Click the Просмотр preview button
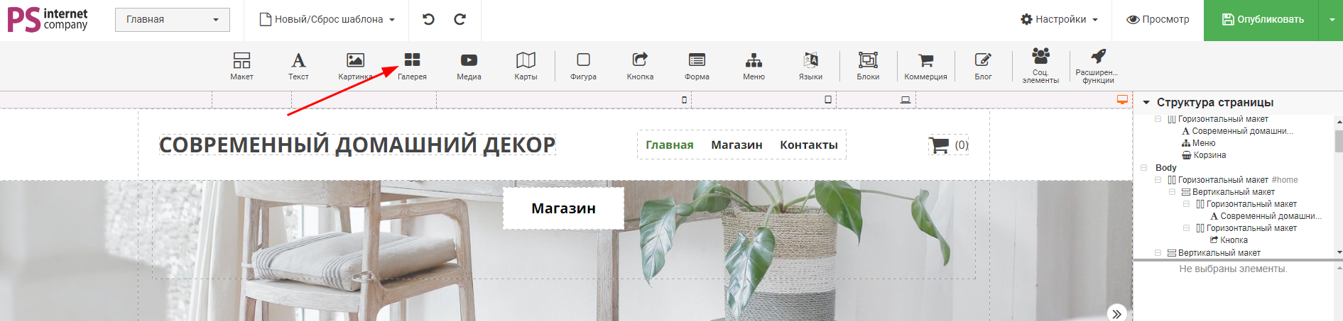Image resolution: width=1343 pixels, height=321 pixels. click(x=1158, y=19)
